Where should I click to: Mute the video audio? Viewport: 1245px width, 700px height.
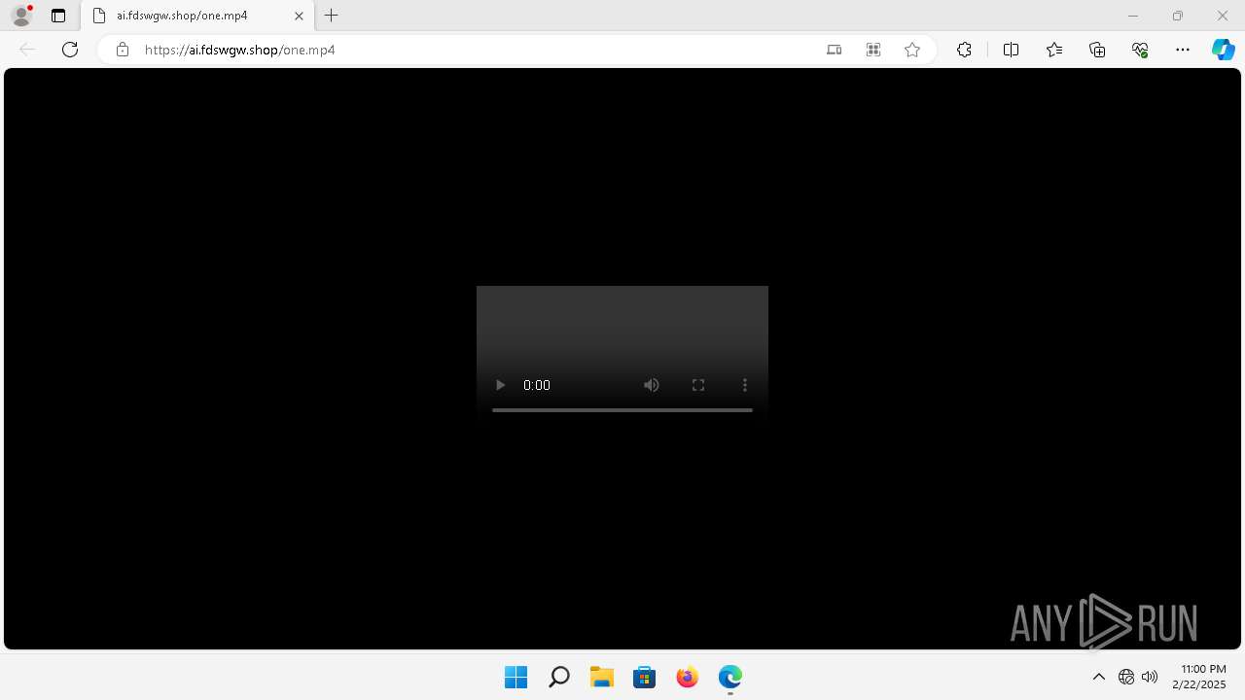pos(652,385)
